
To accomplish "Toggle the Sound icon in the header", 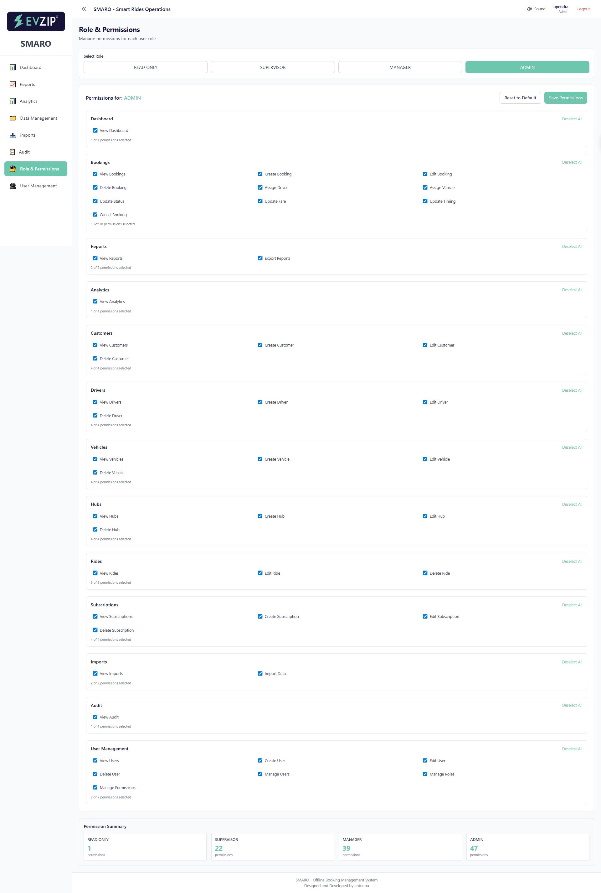I will (529, 8).
